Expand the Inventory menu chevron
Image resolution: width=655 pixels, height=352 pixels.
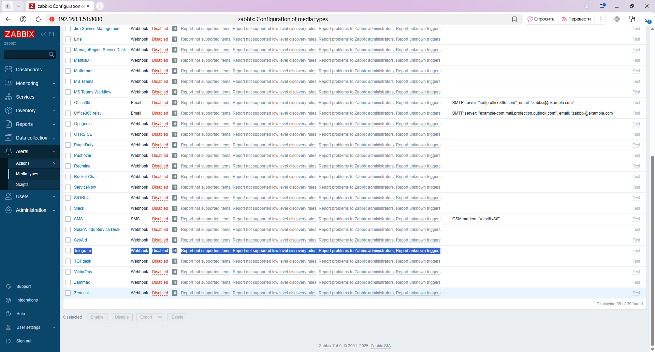click(x=54, y=111)
